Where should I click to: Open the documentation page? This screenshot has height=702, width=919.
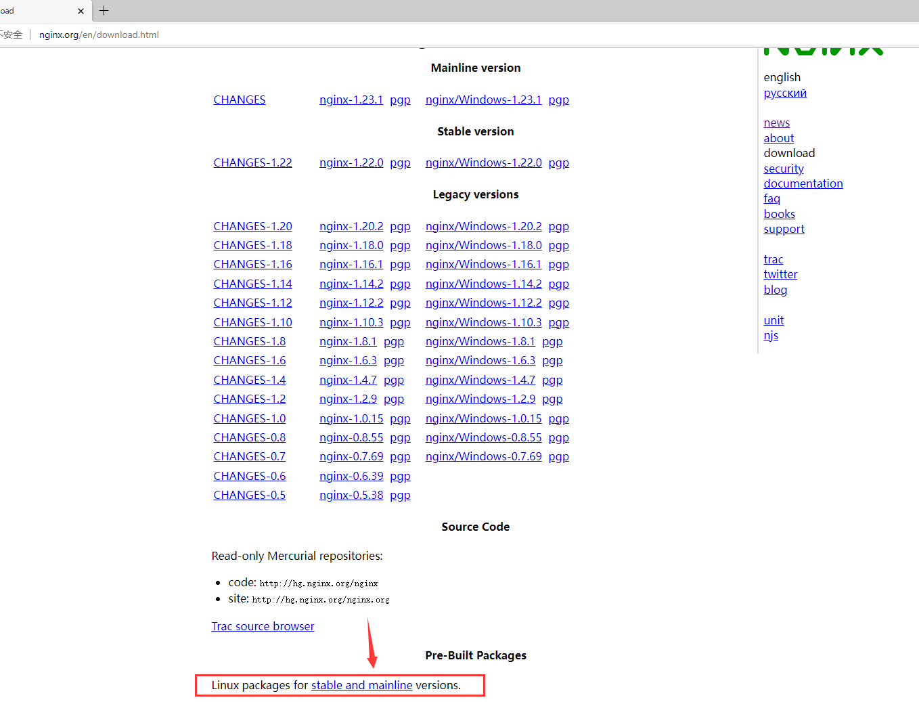803,183
